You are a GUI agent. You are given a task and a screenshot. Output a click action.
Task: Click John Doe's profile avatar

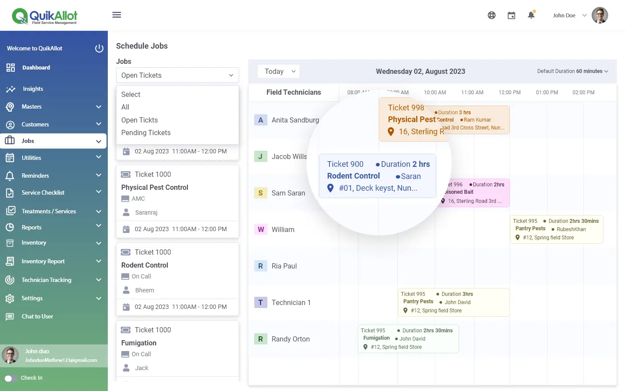point(600,15)
